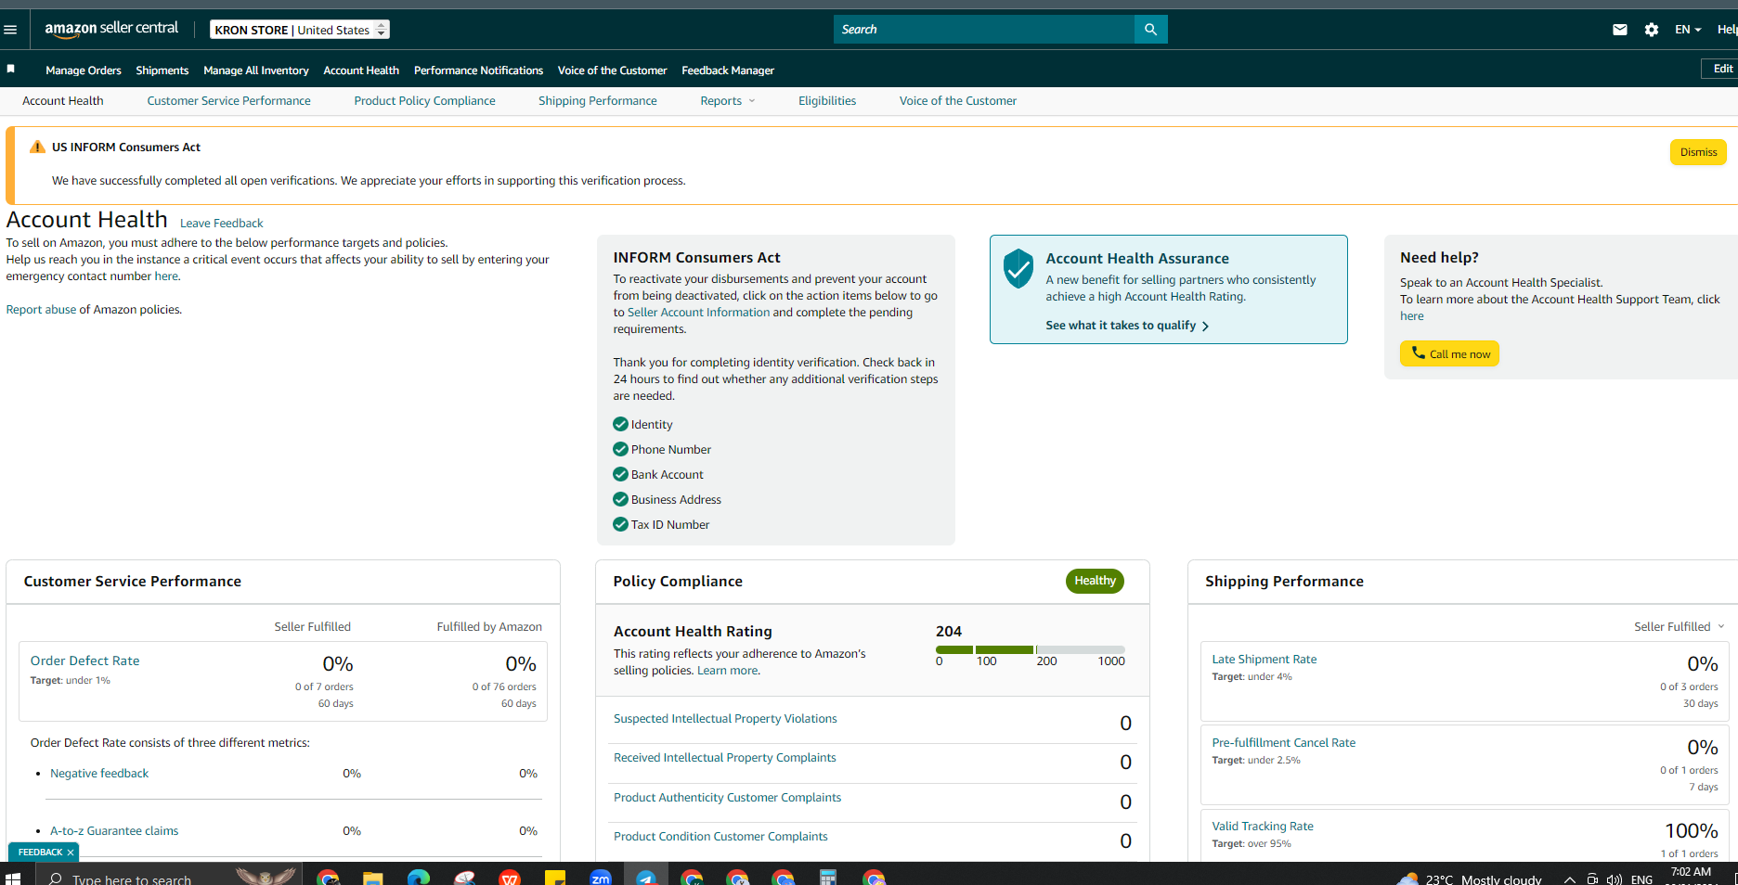Screen dimensions: 1738x885
Task: Open the Windows Start menu
Action: click(x=13, y=878)
